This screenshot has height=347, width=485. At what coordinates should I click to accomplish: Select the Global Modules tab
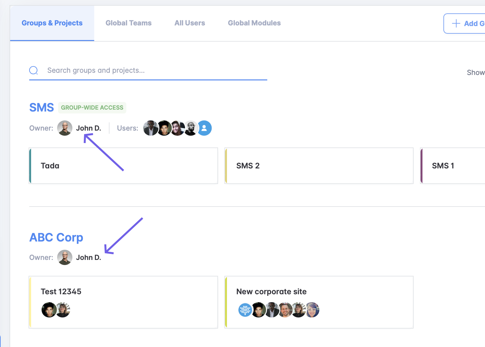point(254,23)
